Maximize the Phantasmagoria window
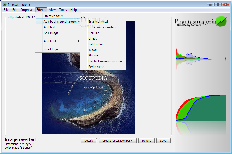232x154 pixels. (x=218, y=5)
